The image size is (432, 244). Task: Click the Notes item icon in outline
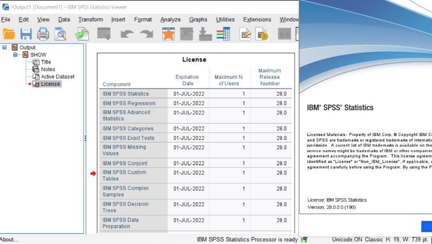click(x=36, y=69)
